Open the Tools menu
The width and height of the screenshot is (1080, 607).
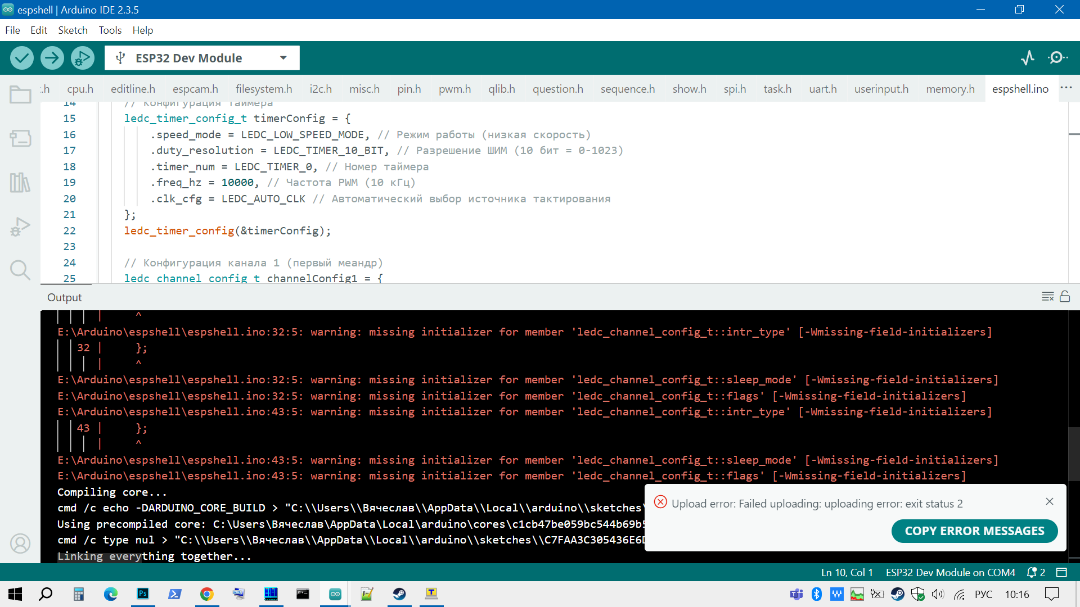pyautogui.click(x=110, y=30)
